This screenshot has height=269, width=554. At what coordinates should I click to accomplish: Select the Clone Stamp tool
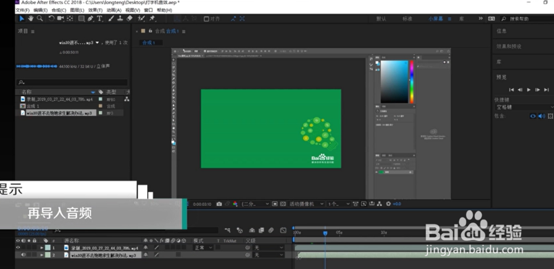click(x=120, y=19)
